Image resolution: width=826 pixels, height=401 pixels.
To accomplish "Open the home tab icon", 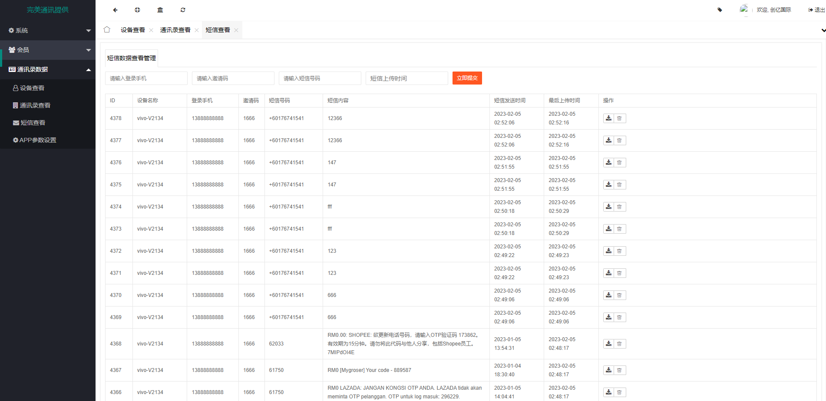I will pyautogui.click(x=107, y=30).
